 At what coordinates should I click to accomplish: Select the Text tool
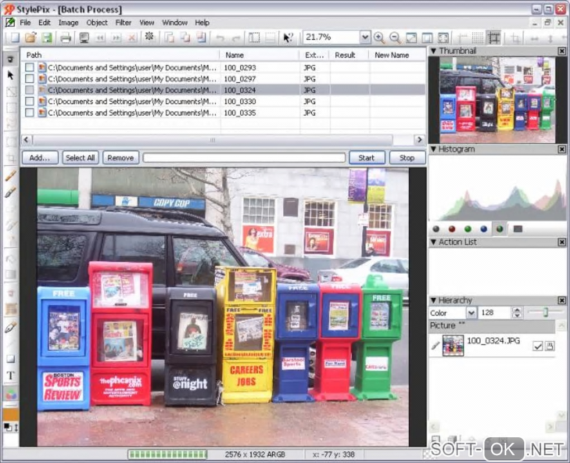11,375
